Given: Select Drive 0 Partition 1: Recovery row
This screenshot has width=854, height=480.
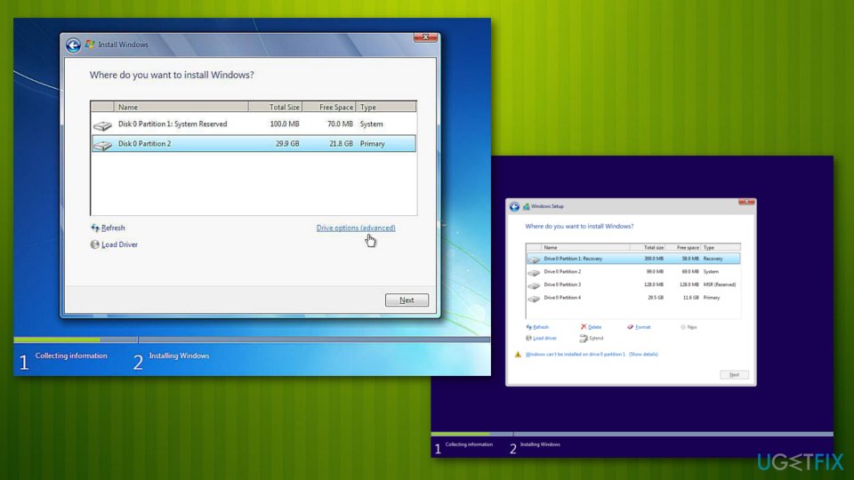Looking at the screenshot, I should pos(633,259).
